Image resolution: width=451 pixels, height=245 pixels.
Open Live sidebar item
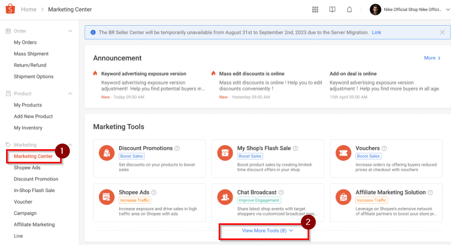18,236
